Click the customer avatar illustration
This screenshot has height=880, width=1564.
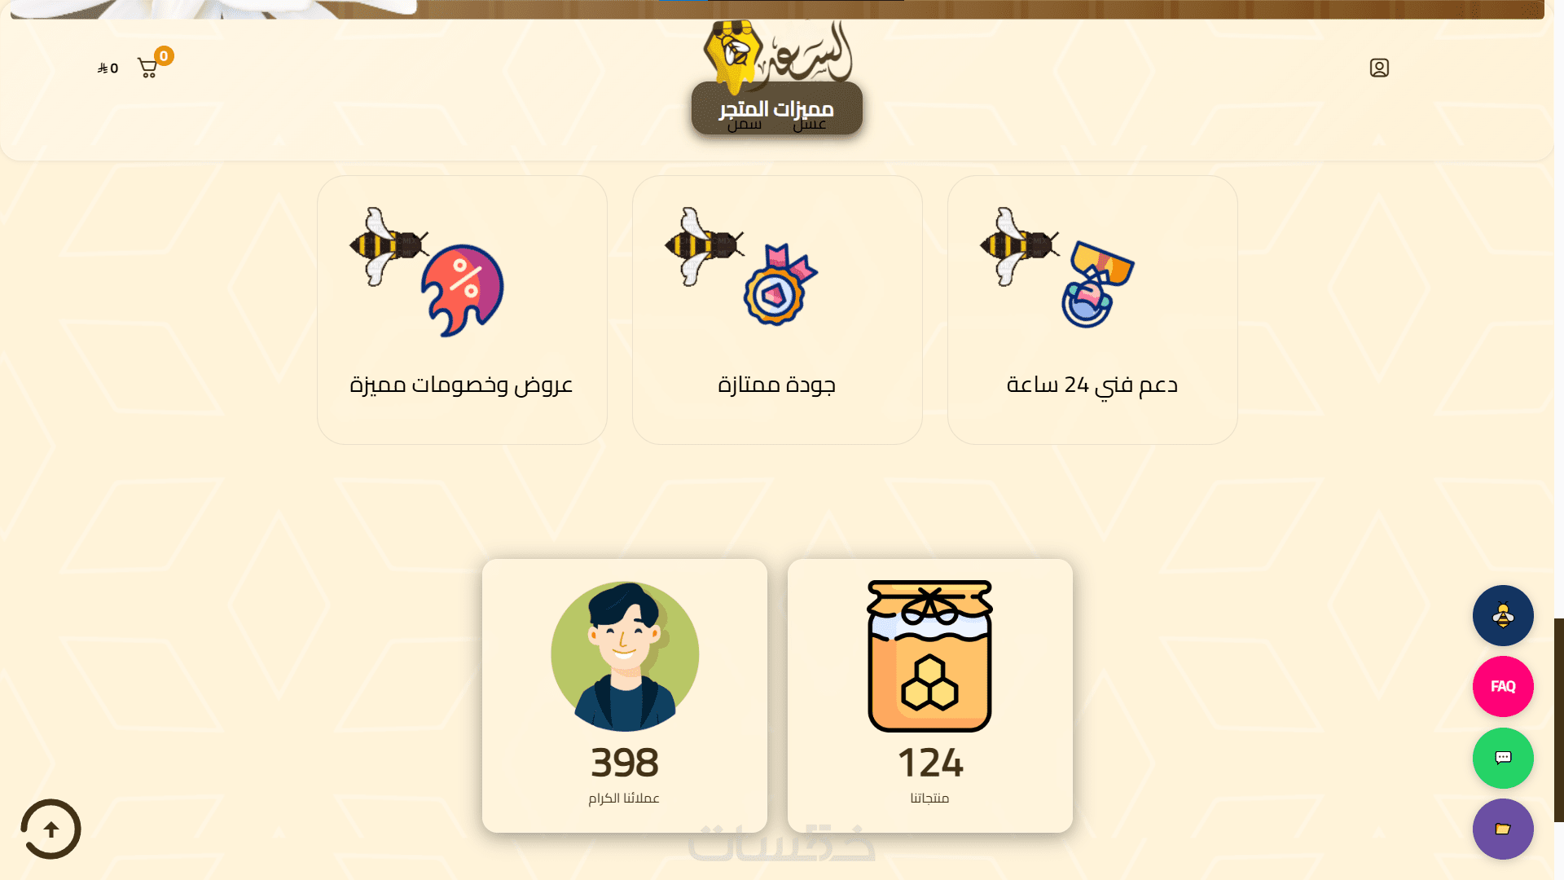(625, 656)
